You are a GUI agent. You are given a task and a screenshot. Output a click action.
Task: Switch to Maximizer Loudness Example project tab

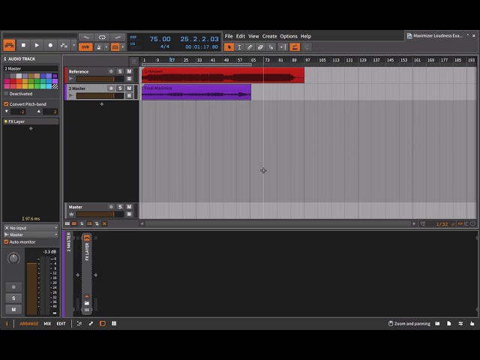(437, 36)
